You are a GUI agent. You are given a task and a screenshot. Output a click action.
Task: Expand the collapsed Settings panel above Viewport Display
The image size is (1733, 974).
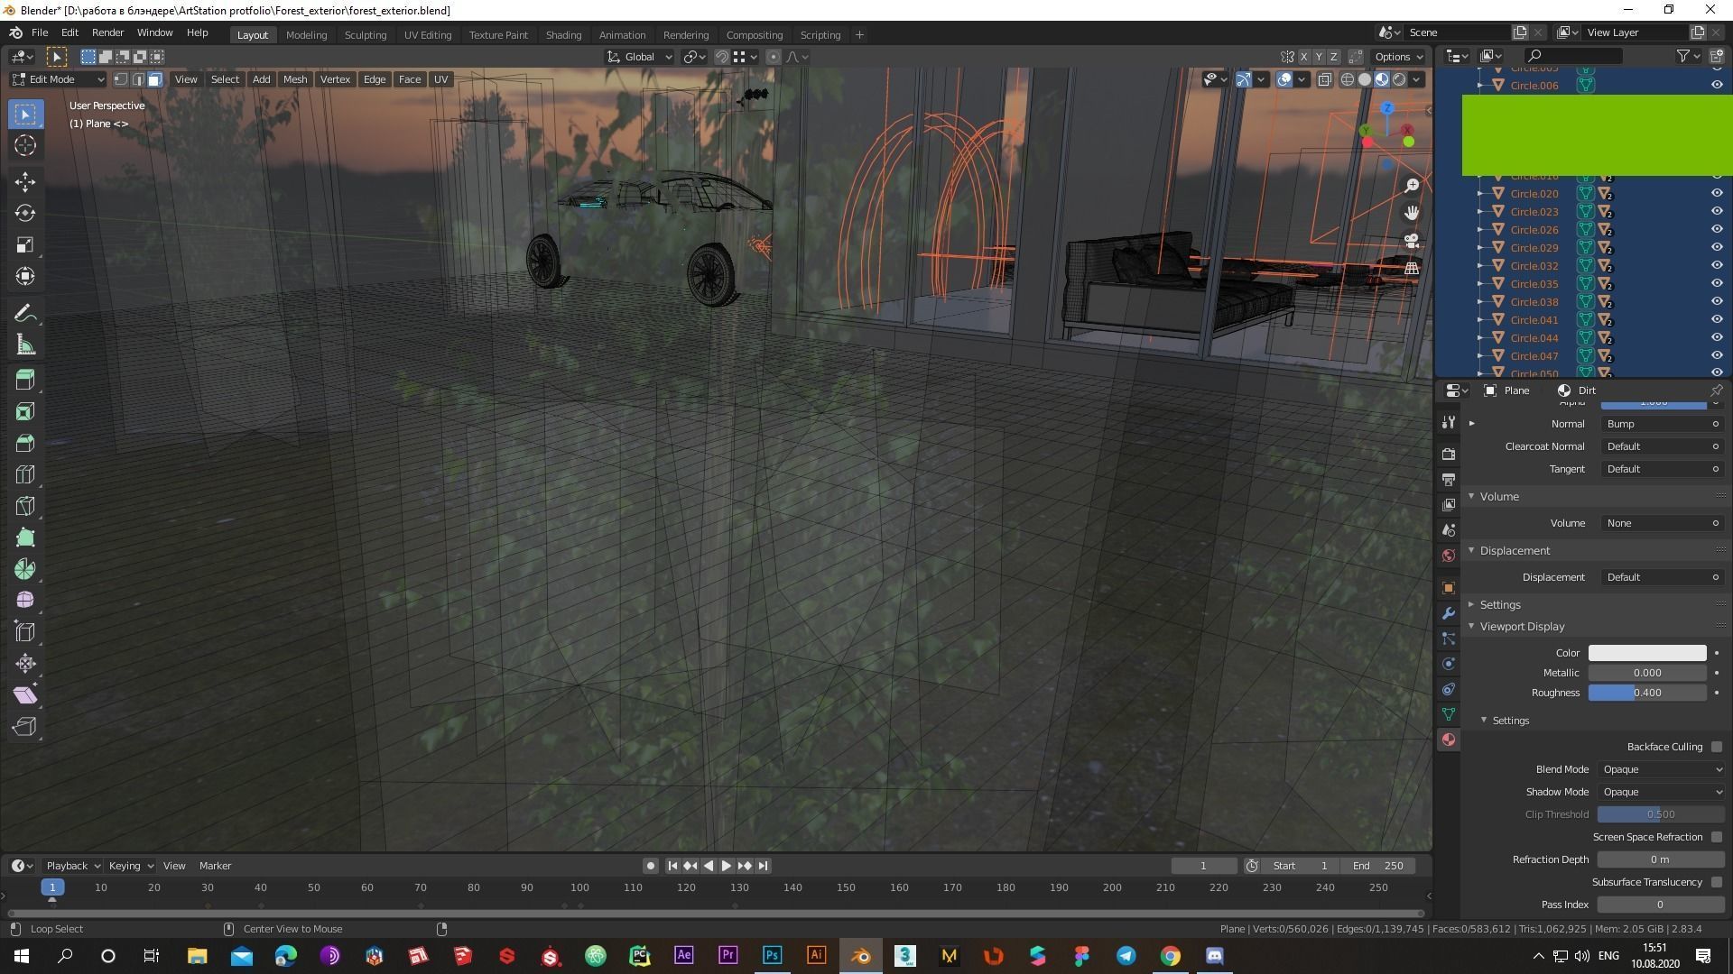pyautogui.click(x=1500, y=604)
